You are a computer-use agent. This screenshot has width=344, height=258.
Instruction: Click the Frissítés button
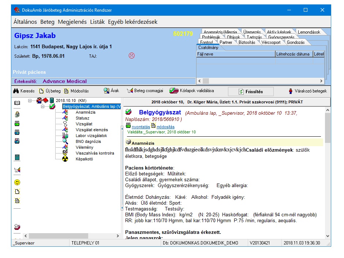pos(251,92)
